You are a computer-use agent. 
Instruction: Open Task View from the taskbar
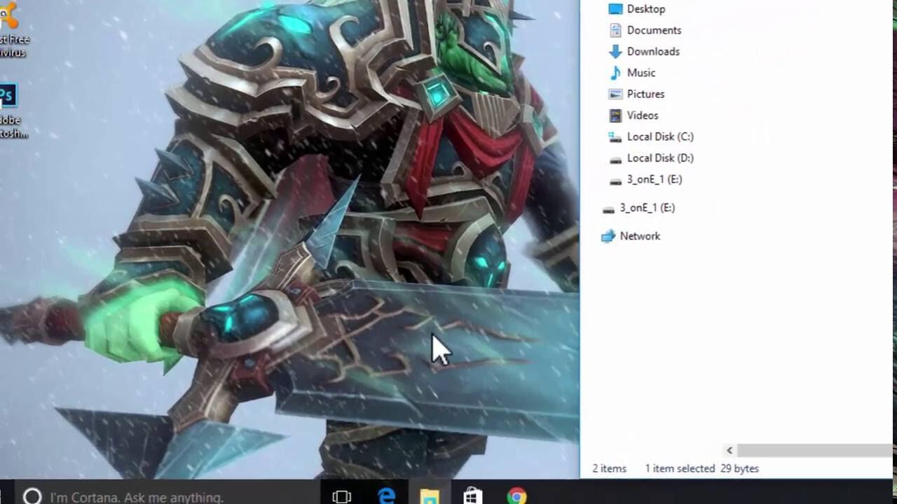(x=341, y=496)
